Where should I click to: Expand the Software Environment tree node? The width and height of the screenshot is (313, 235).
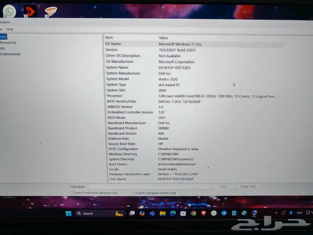[x=10, y=54]
